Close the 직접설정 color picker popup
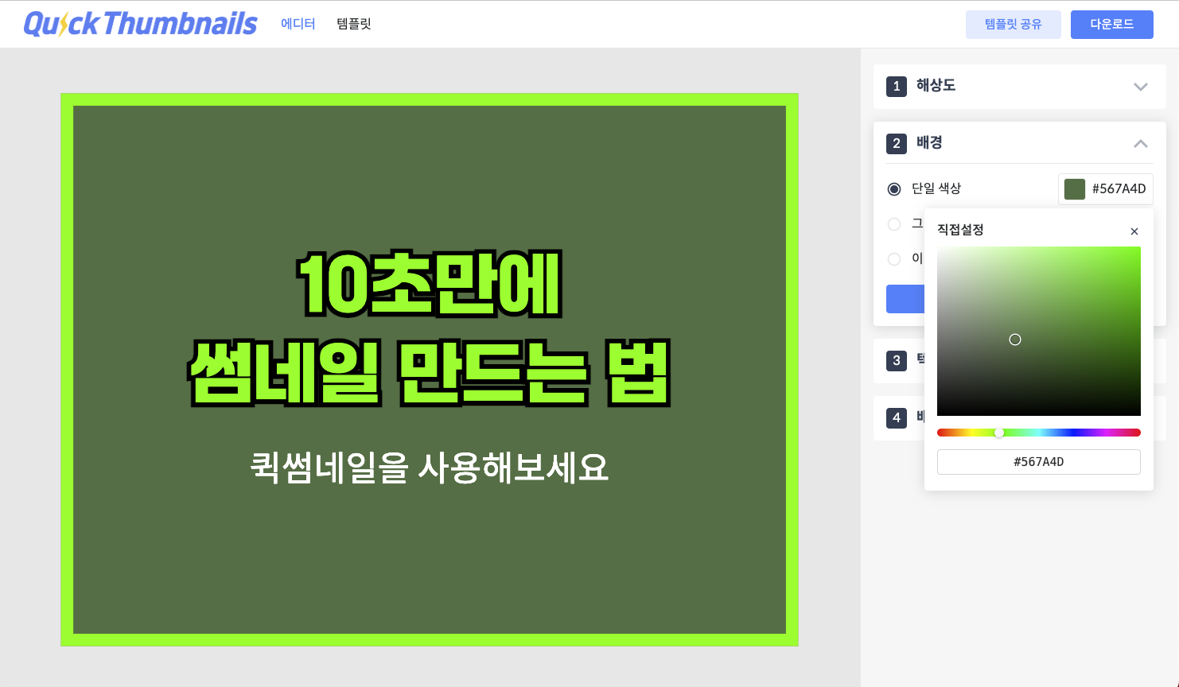The image size is (1179, 687). (1134, 231)
